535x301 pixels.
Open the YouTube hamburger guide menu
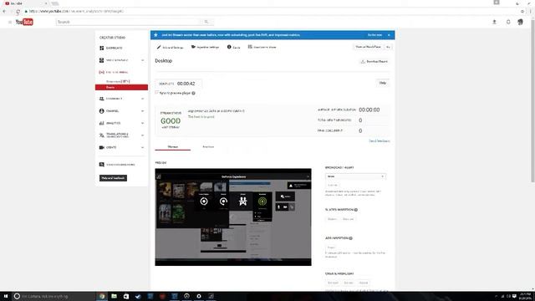coord(10,23)
